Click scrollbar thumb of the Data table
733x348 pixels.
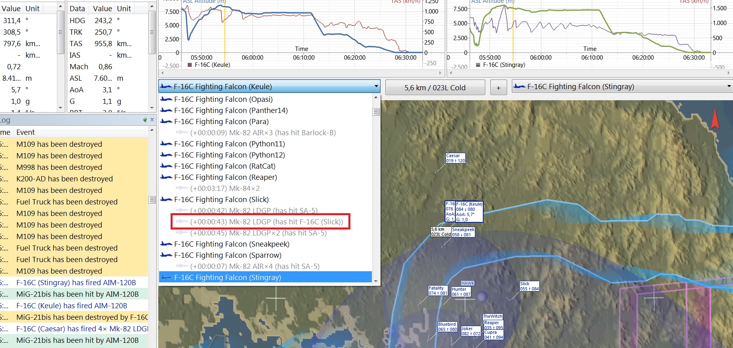tap(152, 32)
